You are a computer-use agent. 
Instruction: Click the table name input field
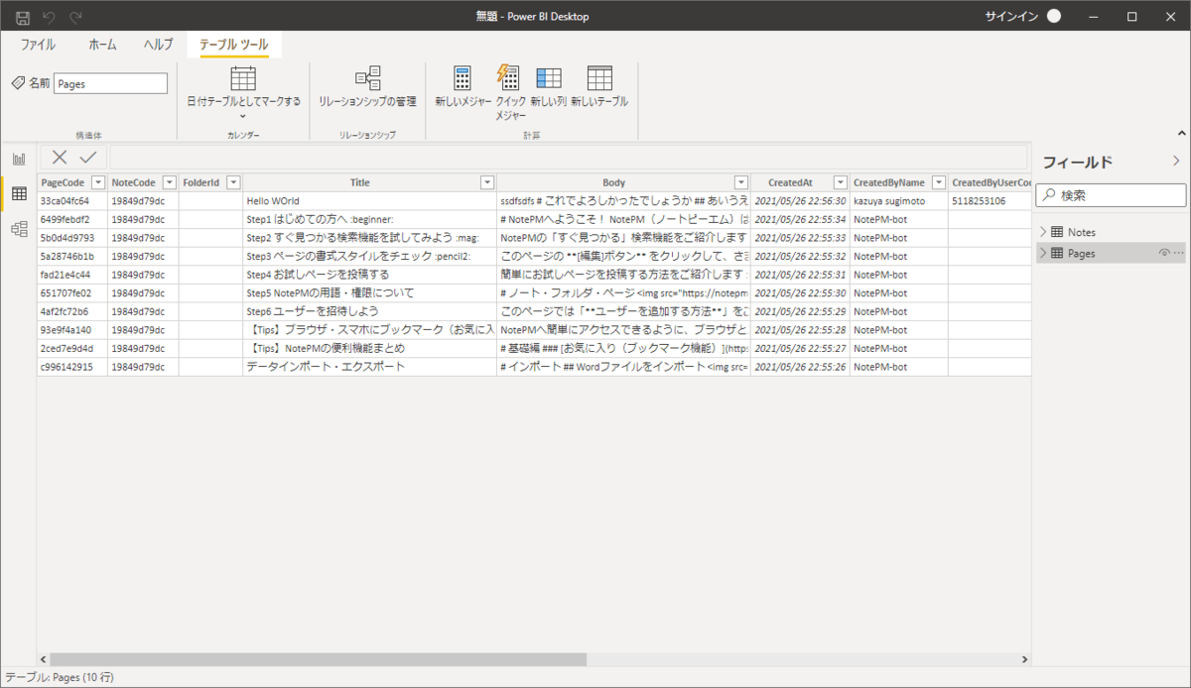[x=110, y=84]
